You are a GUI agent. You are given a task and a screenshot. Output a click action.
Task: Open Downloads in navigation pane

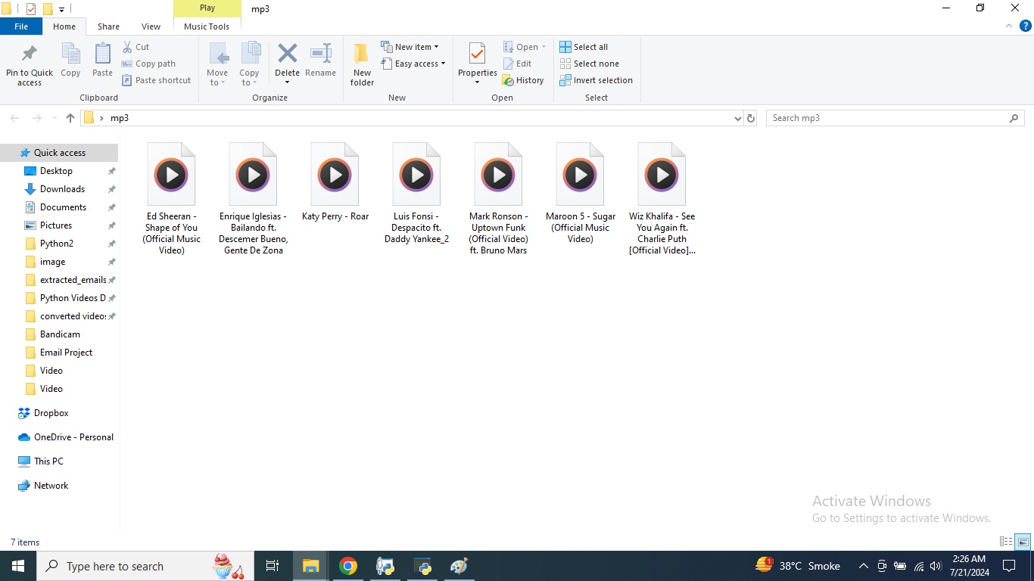point(62,189)
